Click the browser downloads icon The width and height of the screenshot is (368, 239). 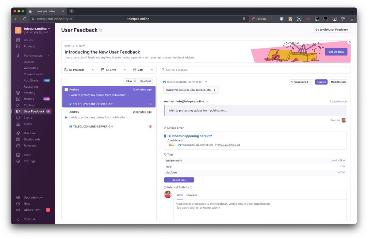click(352, 19)
